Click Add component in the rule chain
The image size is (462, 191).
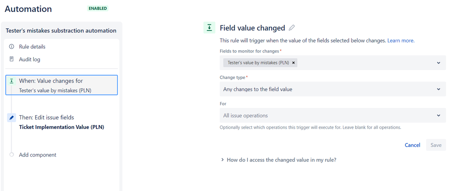37,155
